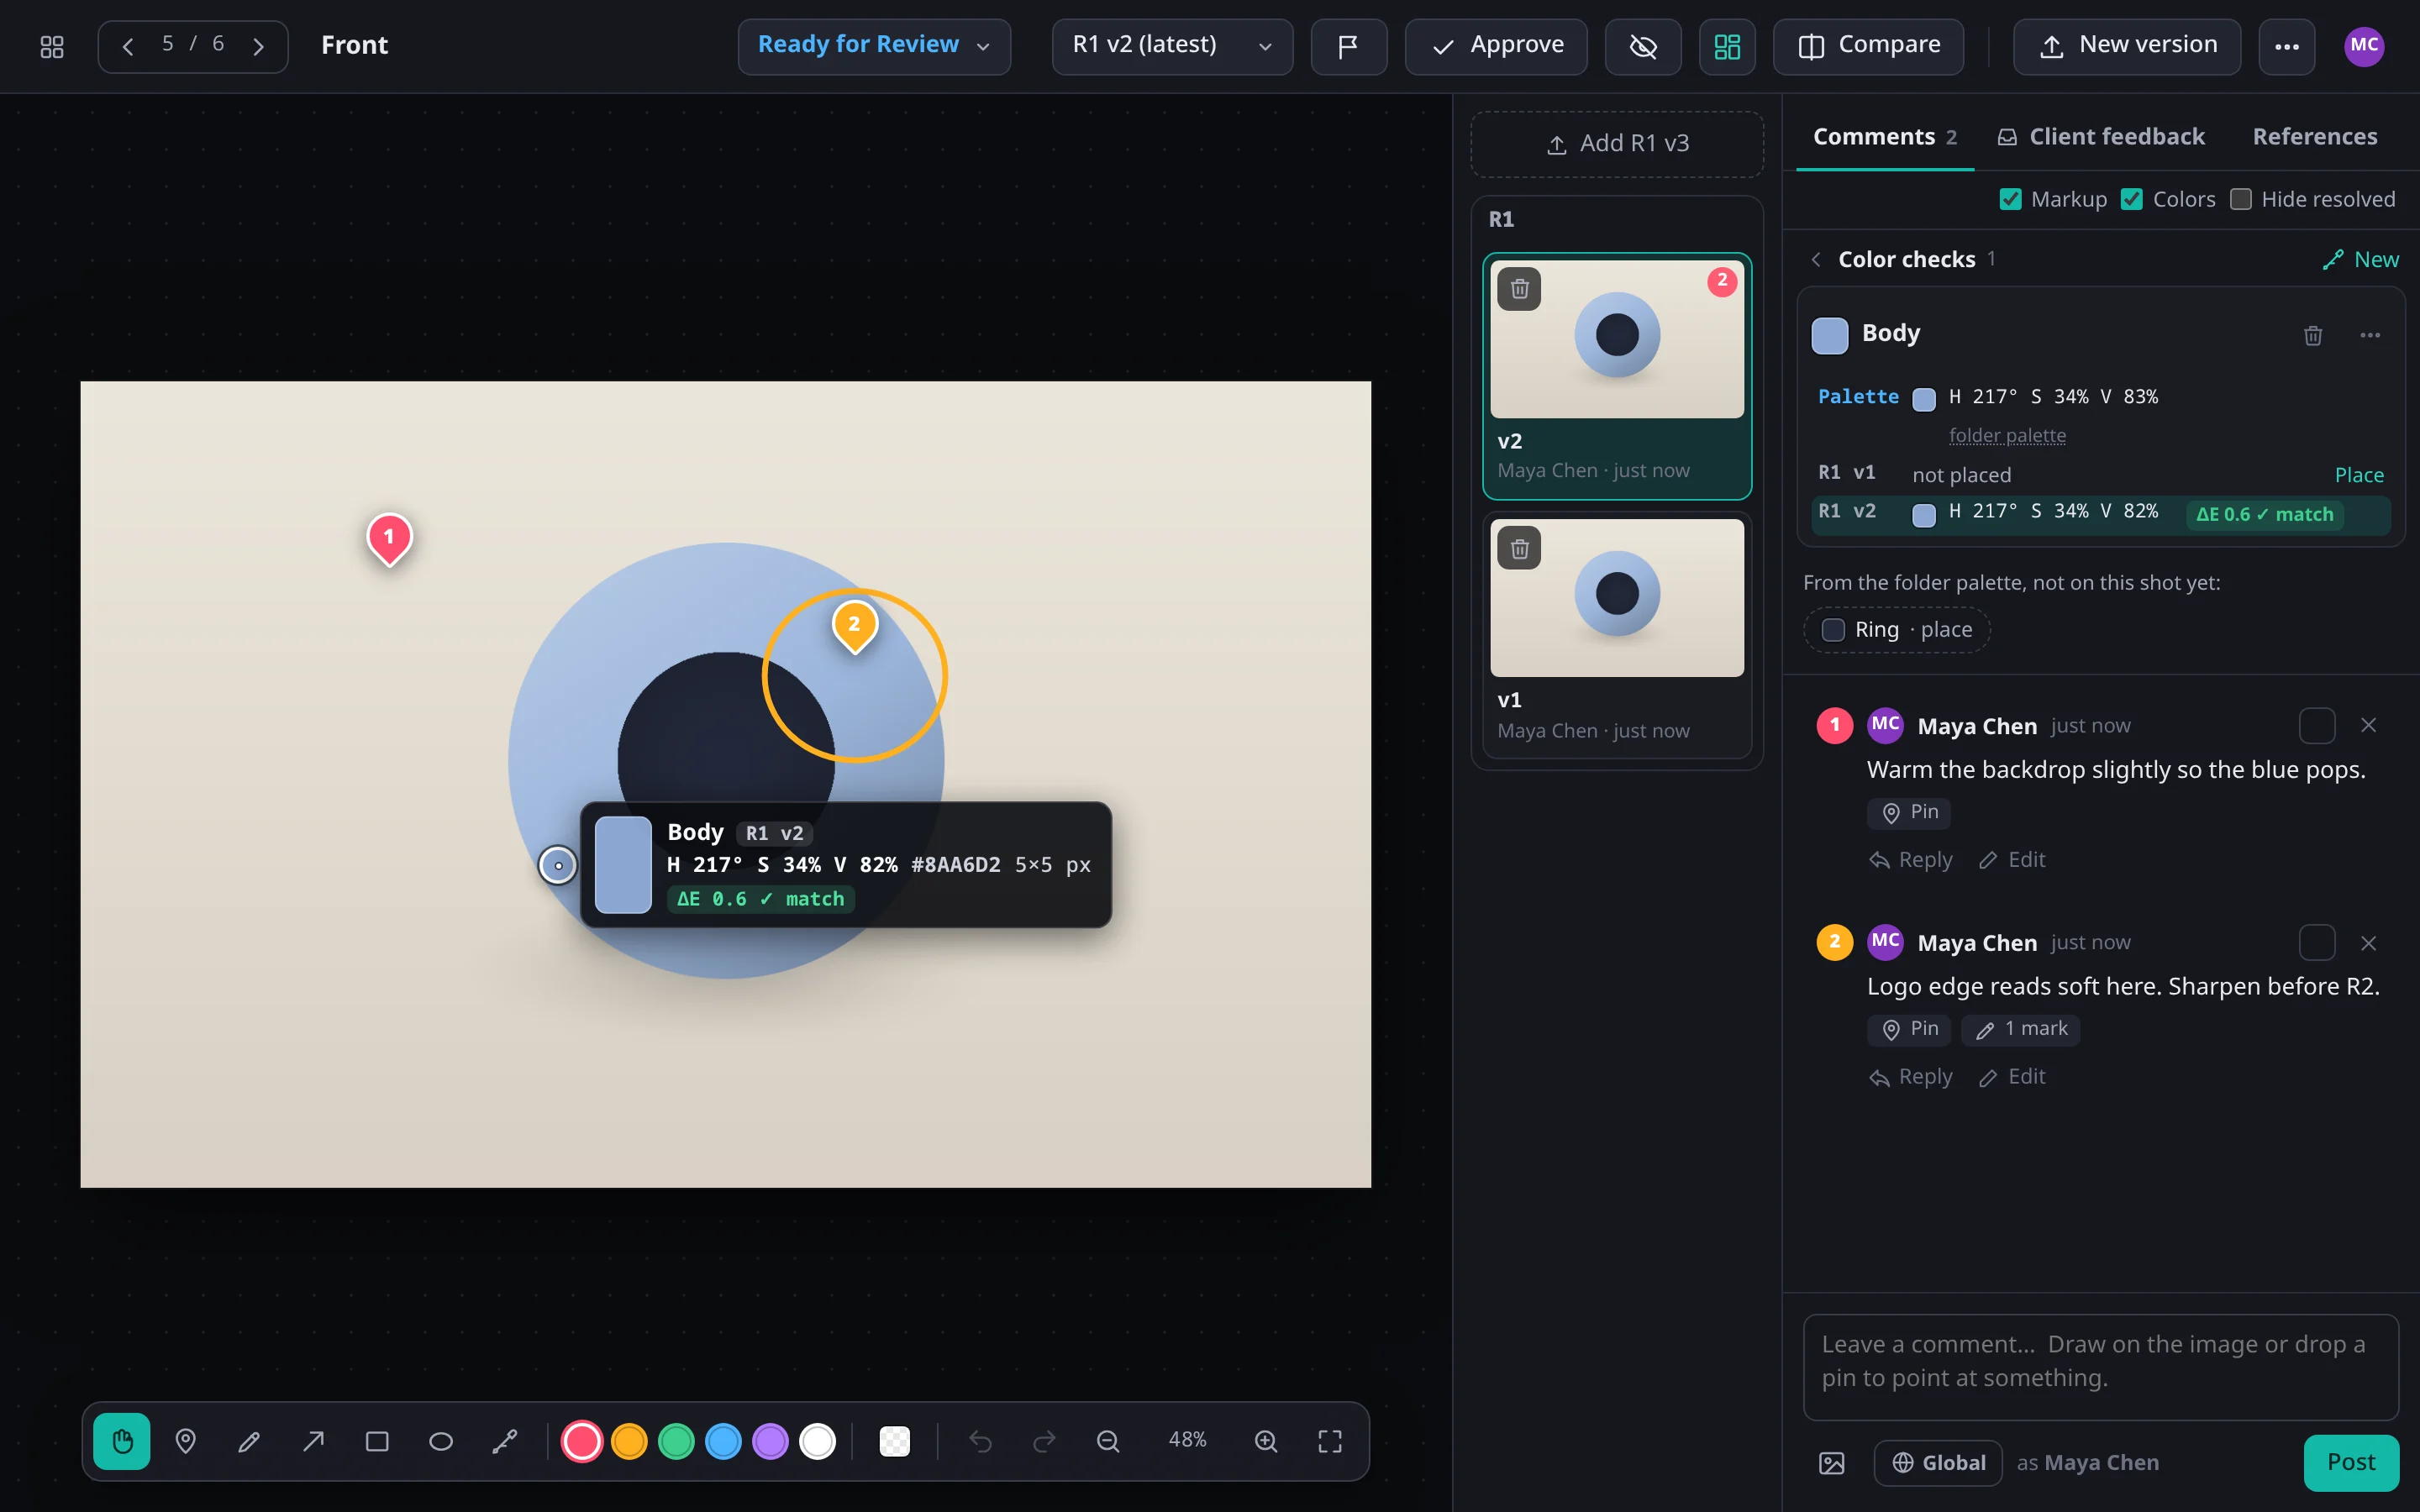Redo the markup action
This screenshot has height=1512, width=2420.
point(1044,1441)
